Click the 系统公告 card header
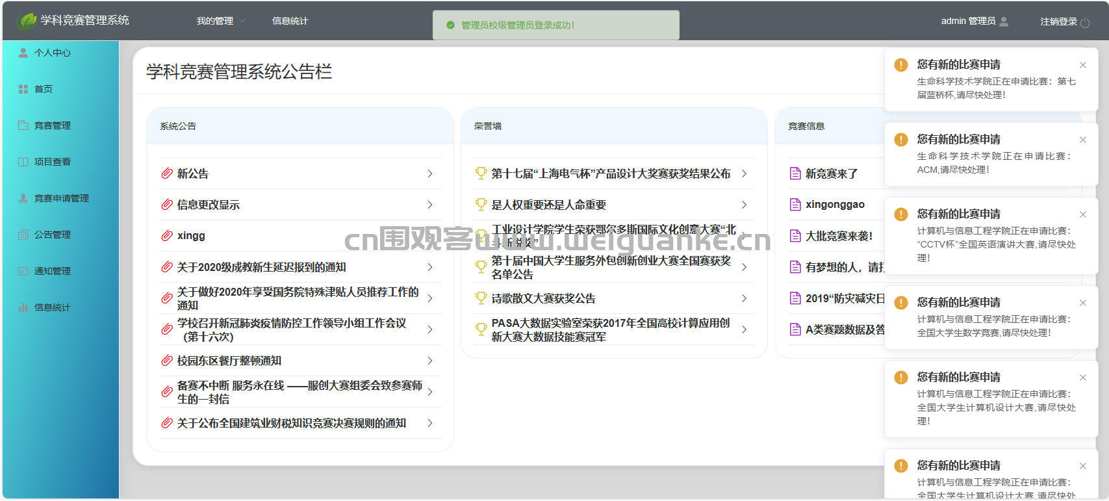This screenshot has height=501, width=1109. click(300, 126)
